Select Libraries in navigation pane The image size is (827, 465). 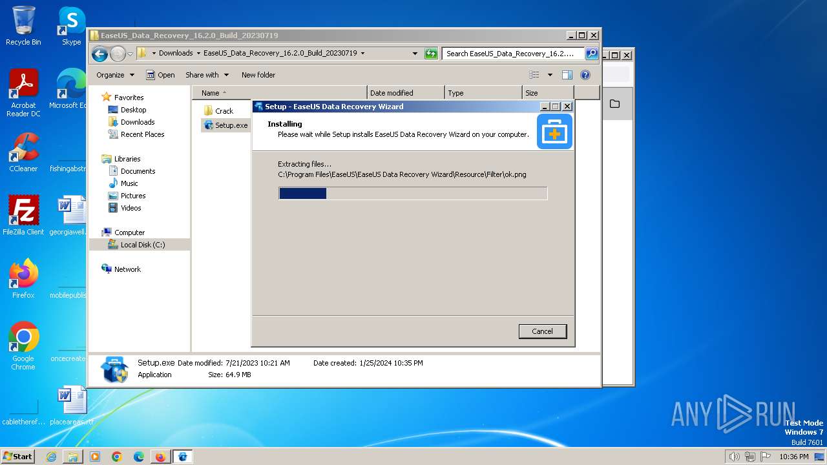pyautogui.click(x=121, y=159)
